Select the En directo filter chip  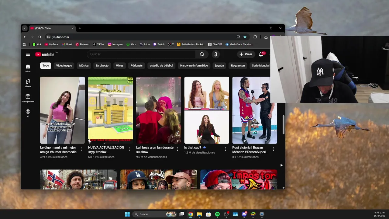tap(102, 65)
